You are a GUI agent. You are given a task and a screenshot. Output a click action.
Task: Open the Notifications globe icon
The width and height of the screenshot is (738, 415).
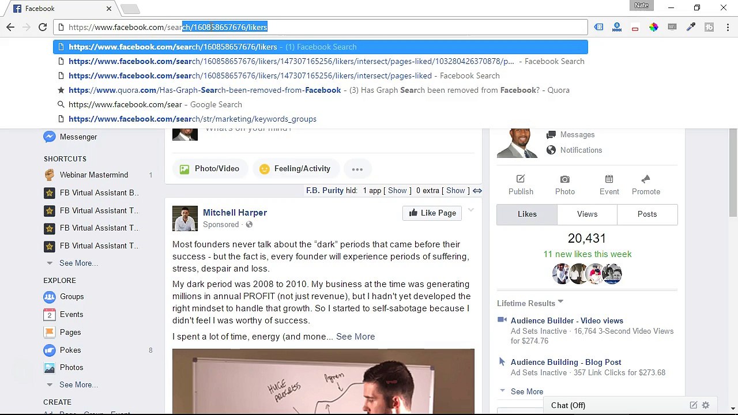click(551, 150)
